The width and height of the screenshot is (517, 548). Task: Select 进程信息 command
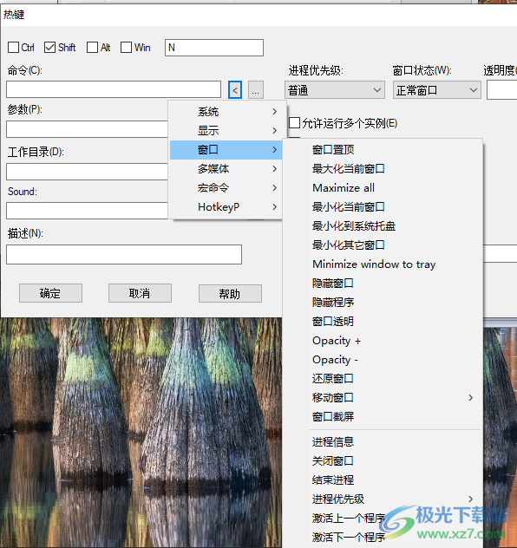point(383,442)
